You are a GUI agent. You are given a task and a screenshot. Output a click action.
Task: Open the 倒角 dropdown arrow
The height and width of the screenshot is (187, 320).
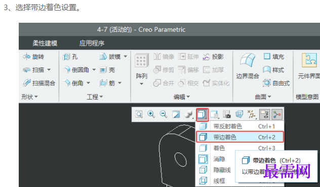88,83
